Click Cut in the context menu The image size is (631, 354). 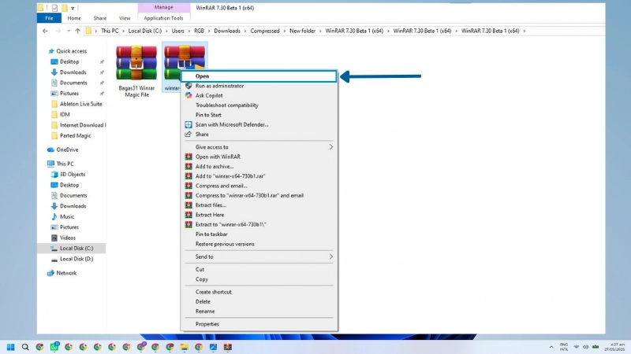coord(259,269)
